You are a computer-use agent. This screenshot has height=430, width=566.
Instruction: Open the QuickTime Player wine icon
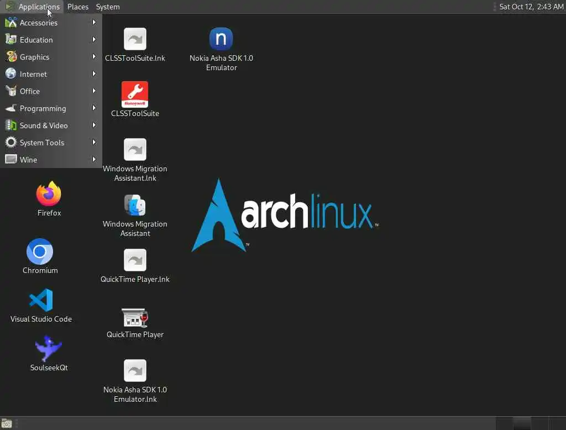click(x=135, y=317)
